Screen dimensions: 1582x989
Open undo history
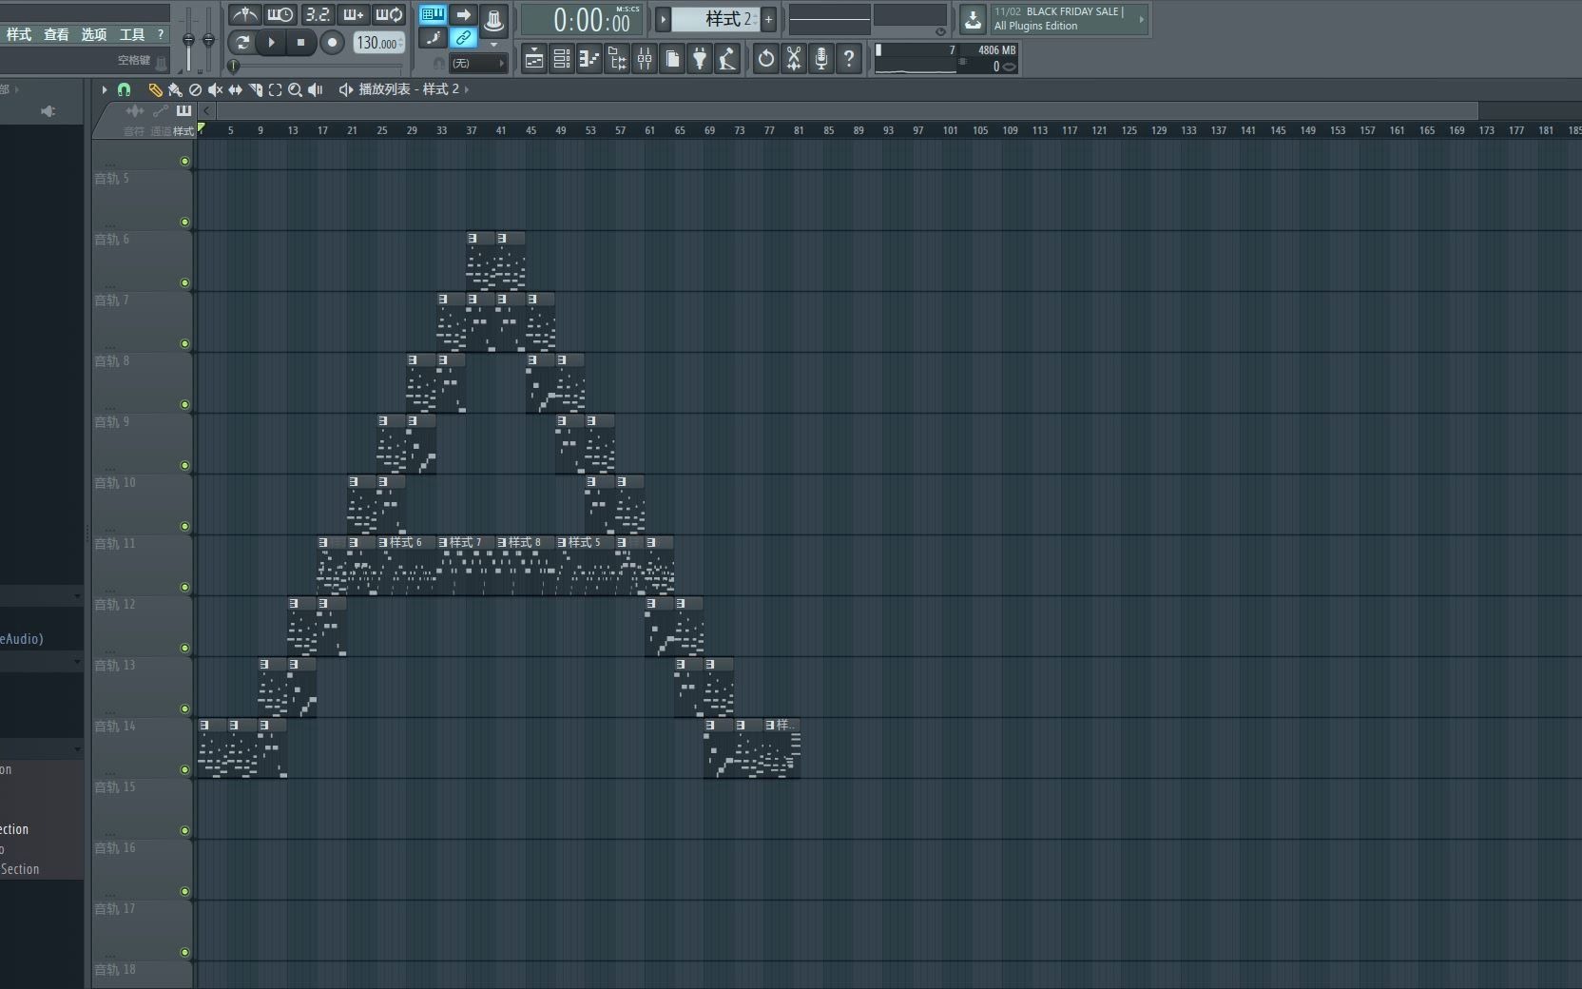(765, 59)
